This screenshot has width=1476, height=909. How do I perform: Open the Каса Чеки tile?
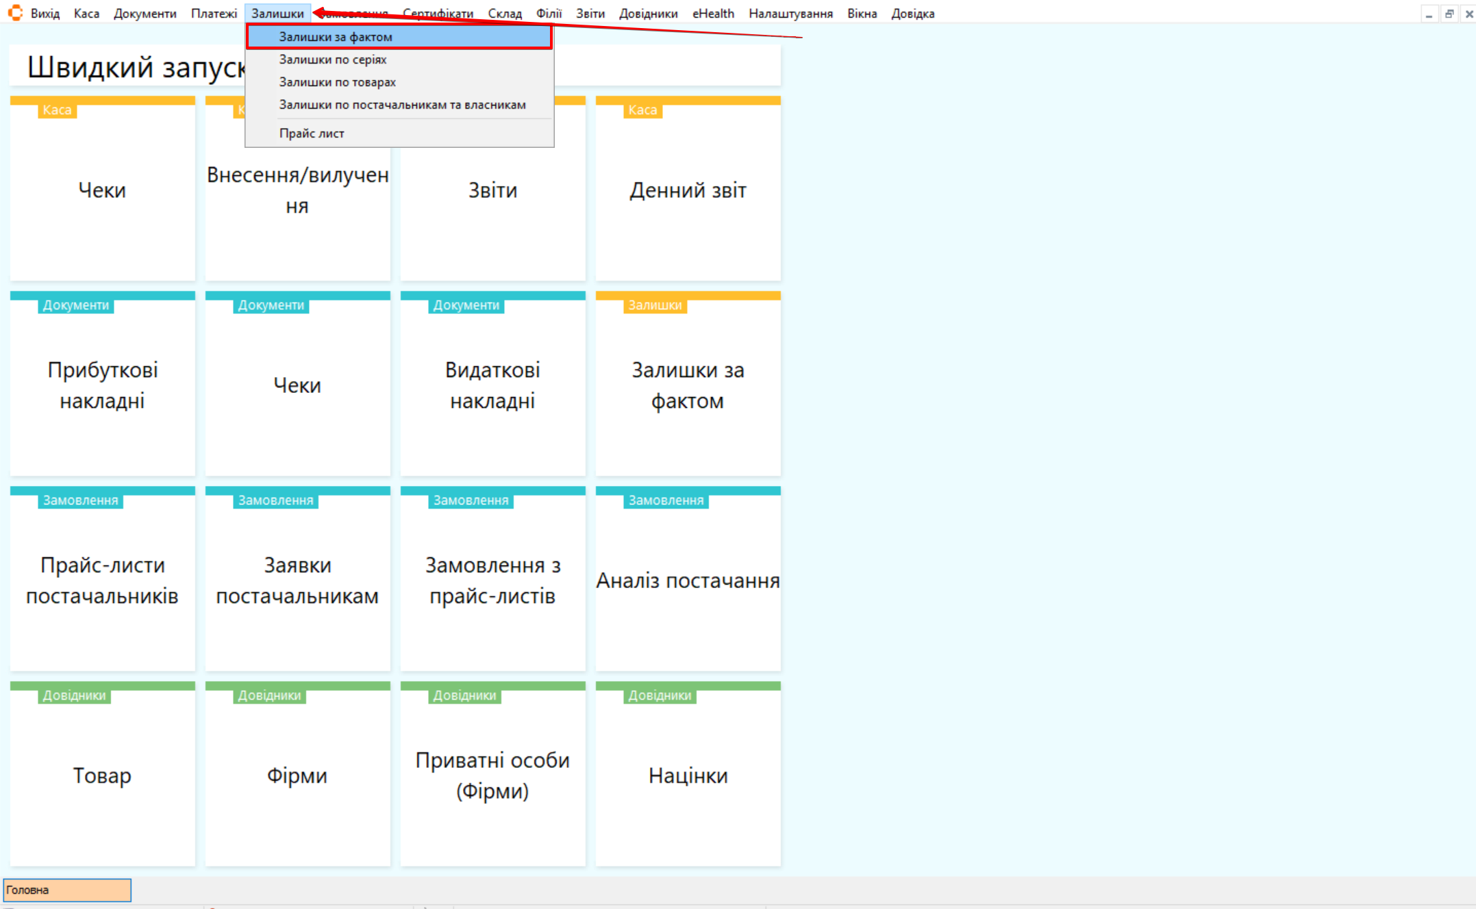[102, 190]
